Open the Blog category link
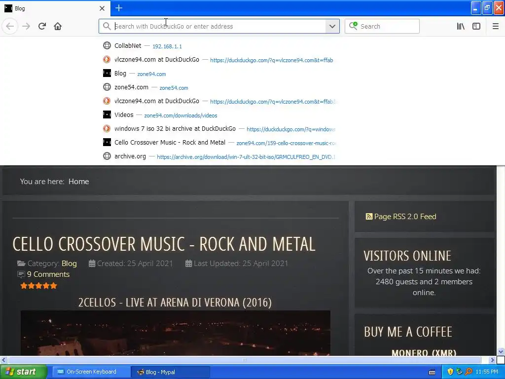 click(x=69, y=264)
